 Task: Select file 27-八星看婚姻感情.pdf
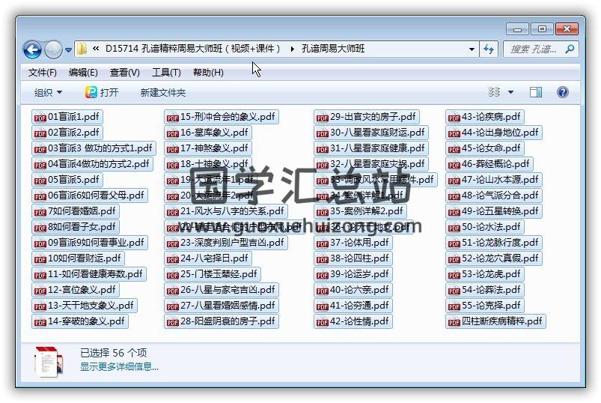point(221,305)
